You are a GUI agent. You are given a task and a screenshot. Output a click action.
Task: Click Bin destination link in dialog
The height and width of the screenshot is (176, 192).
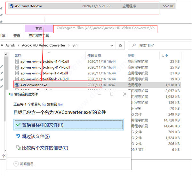point(61,104)
